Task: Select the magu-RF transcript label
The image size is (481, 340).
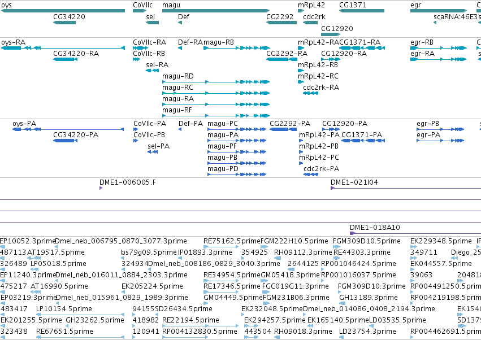Action: (x=177, y=110)
